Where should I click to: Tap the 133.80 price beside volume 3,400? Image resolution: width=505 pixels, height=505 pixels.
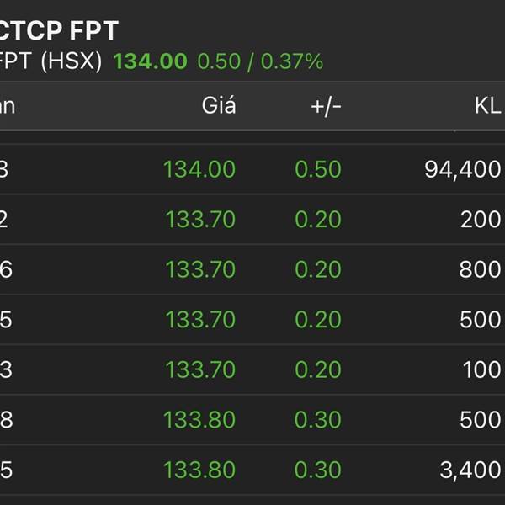click(x=199, y=470)
